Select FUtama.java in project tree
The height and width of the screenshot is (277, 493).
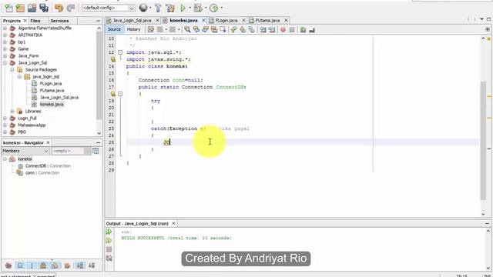pos(52,91)
